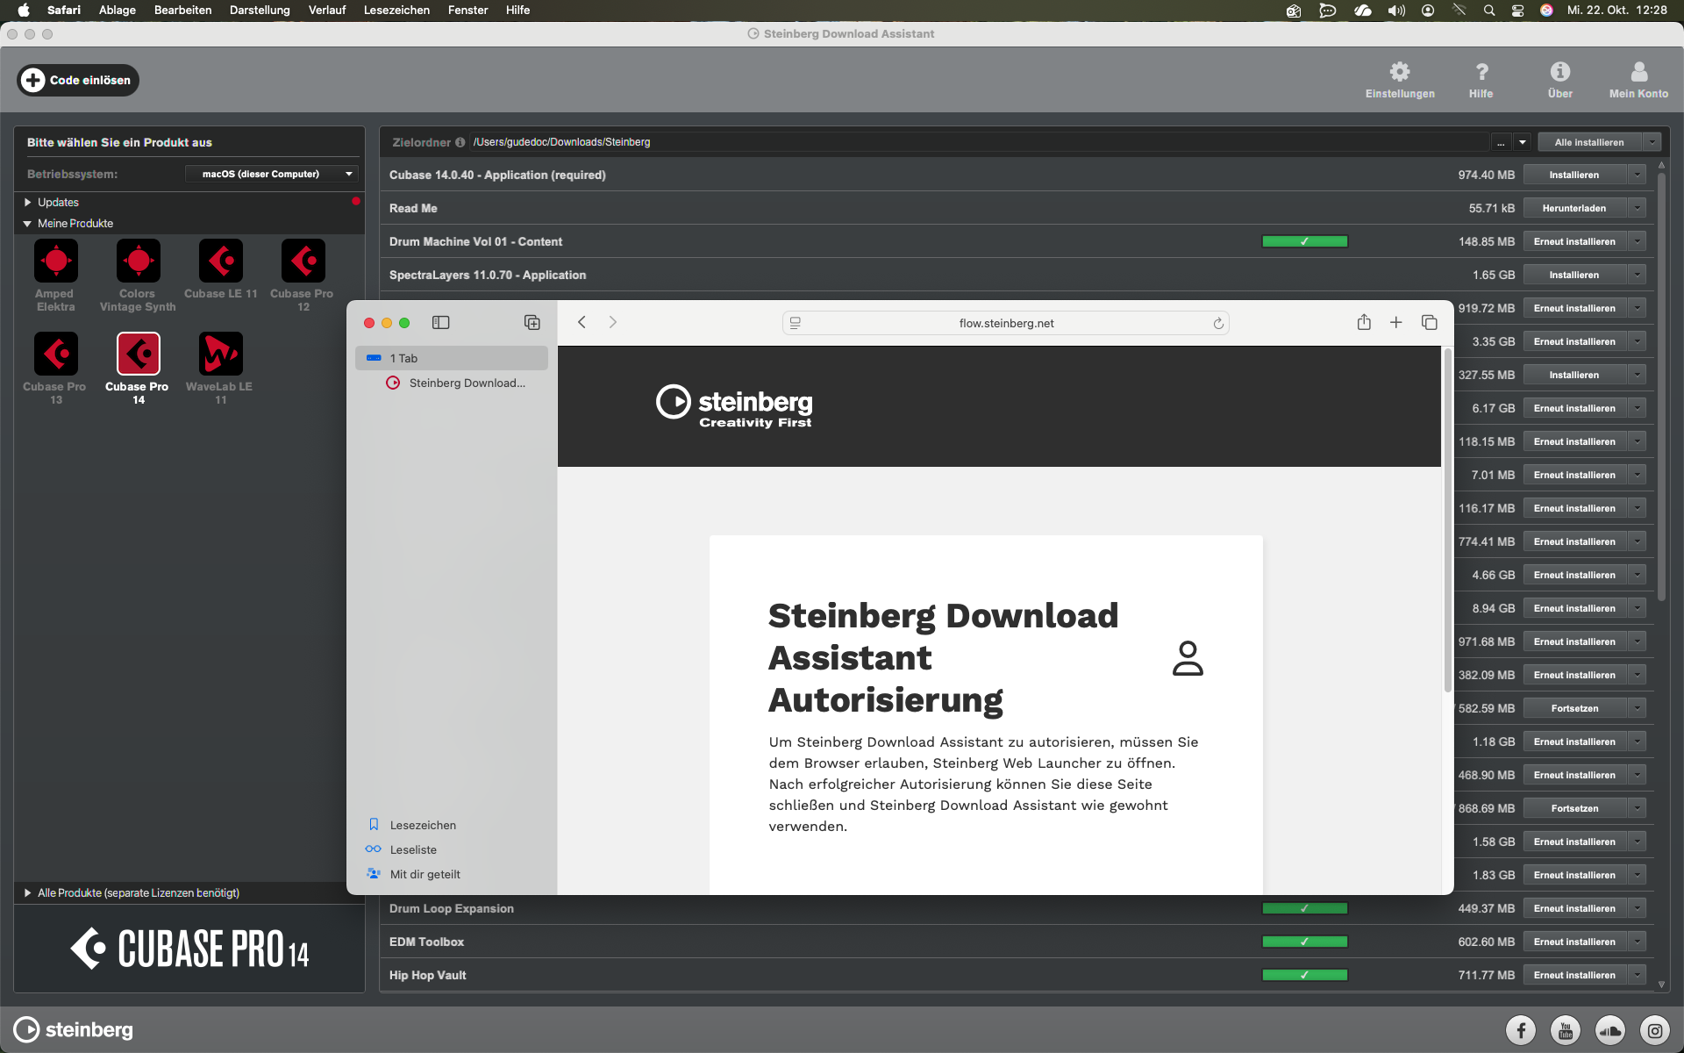Select the WaveLab LE 11 product icon
The image size is (1684, 1053).
pos(220,355)
